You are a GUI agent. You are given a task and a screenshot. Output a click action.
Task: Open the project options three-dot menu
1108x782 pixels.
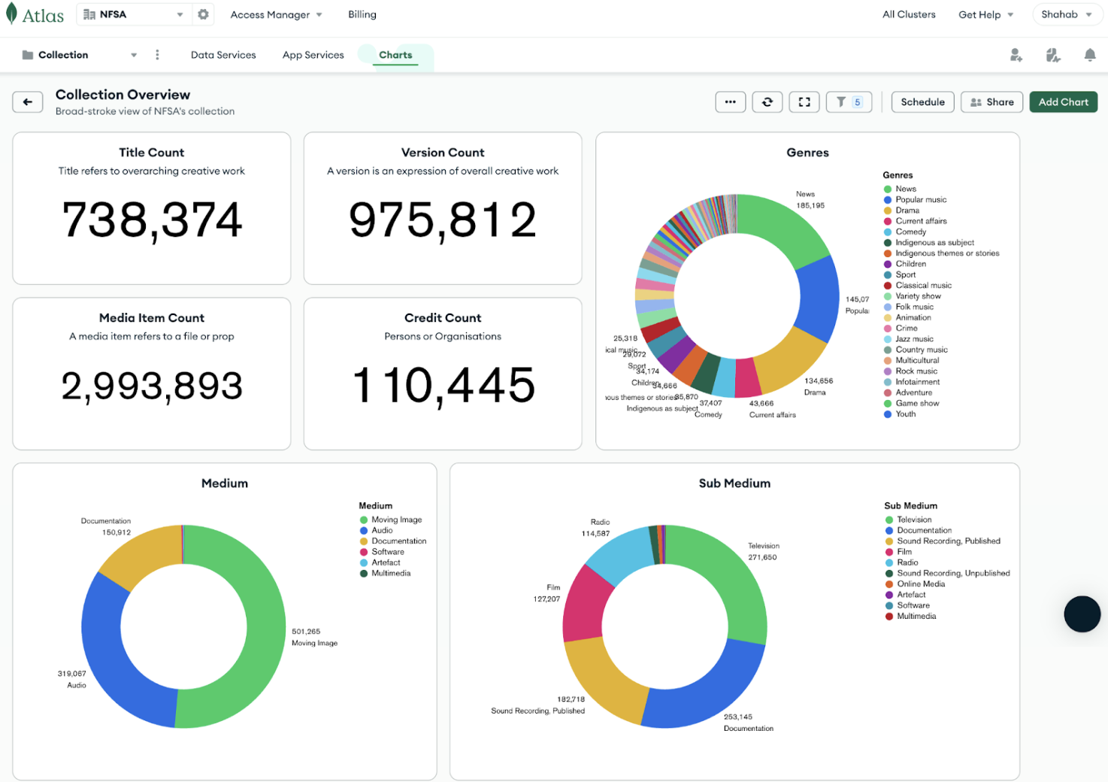(157, 55)
